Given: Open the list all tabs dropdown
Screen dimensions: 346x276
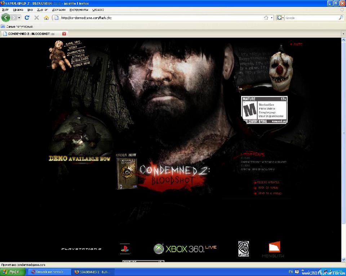Looking at the screenshot, I should click(x=343, y=34).
